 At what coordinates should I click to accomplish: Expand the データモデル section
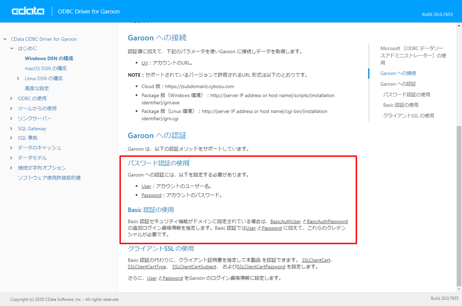pos(12,158)
